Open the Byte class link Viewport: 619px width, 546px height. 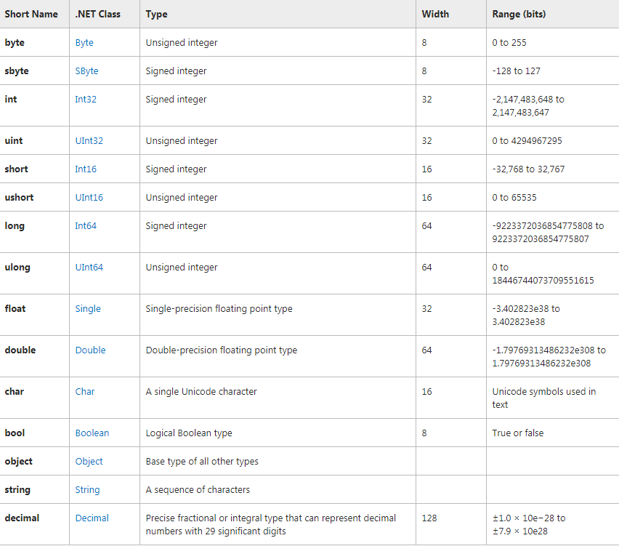[84, 43]
